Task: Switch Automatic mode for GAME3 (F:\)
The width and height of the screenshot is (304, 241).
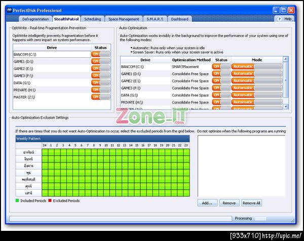Action: [x=257, y=88]
